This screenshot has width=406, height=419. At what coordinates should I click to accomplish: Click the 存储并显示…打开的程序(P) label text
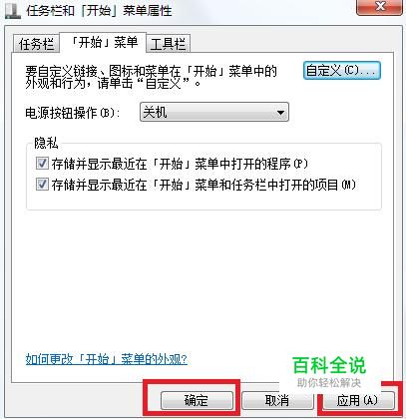[180, 164]
